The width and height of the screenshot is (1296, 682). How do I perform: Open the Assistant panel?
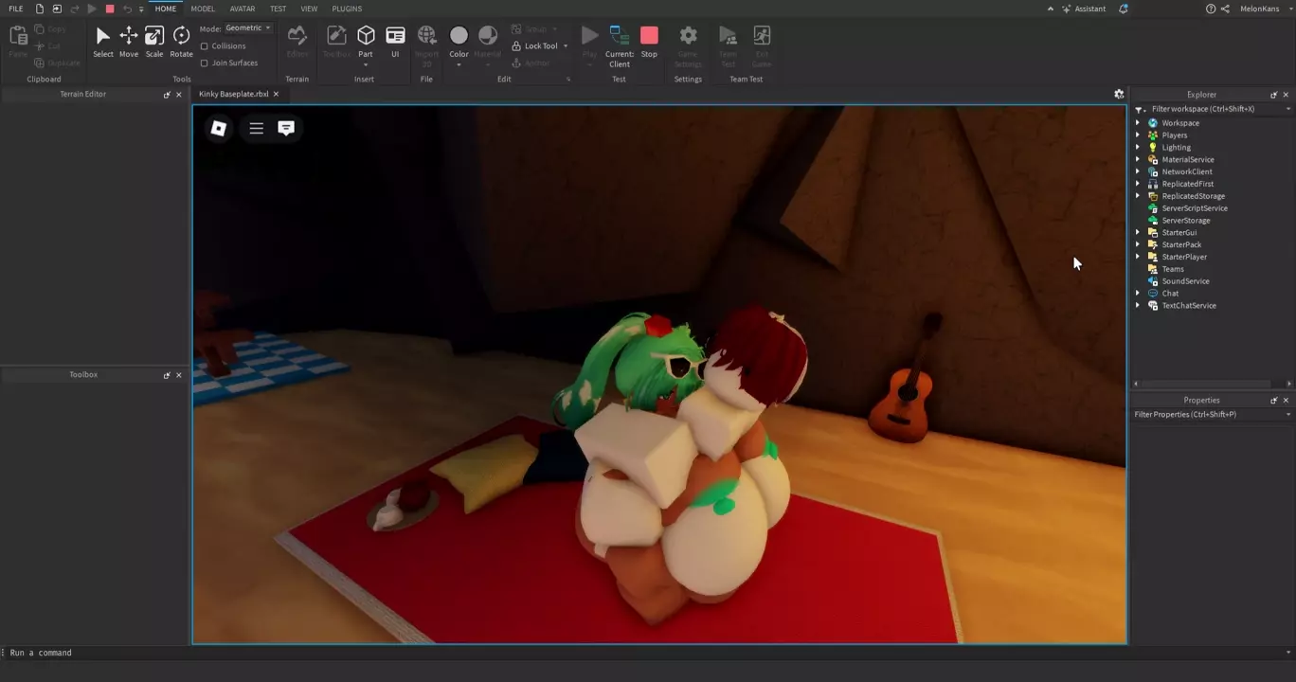[x=1084, y=9]
